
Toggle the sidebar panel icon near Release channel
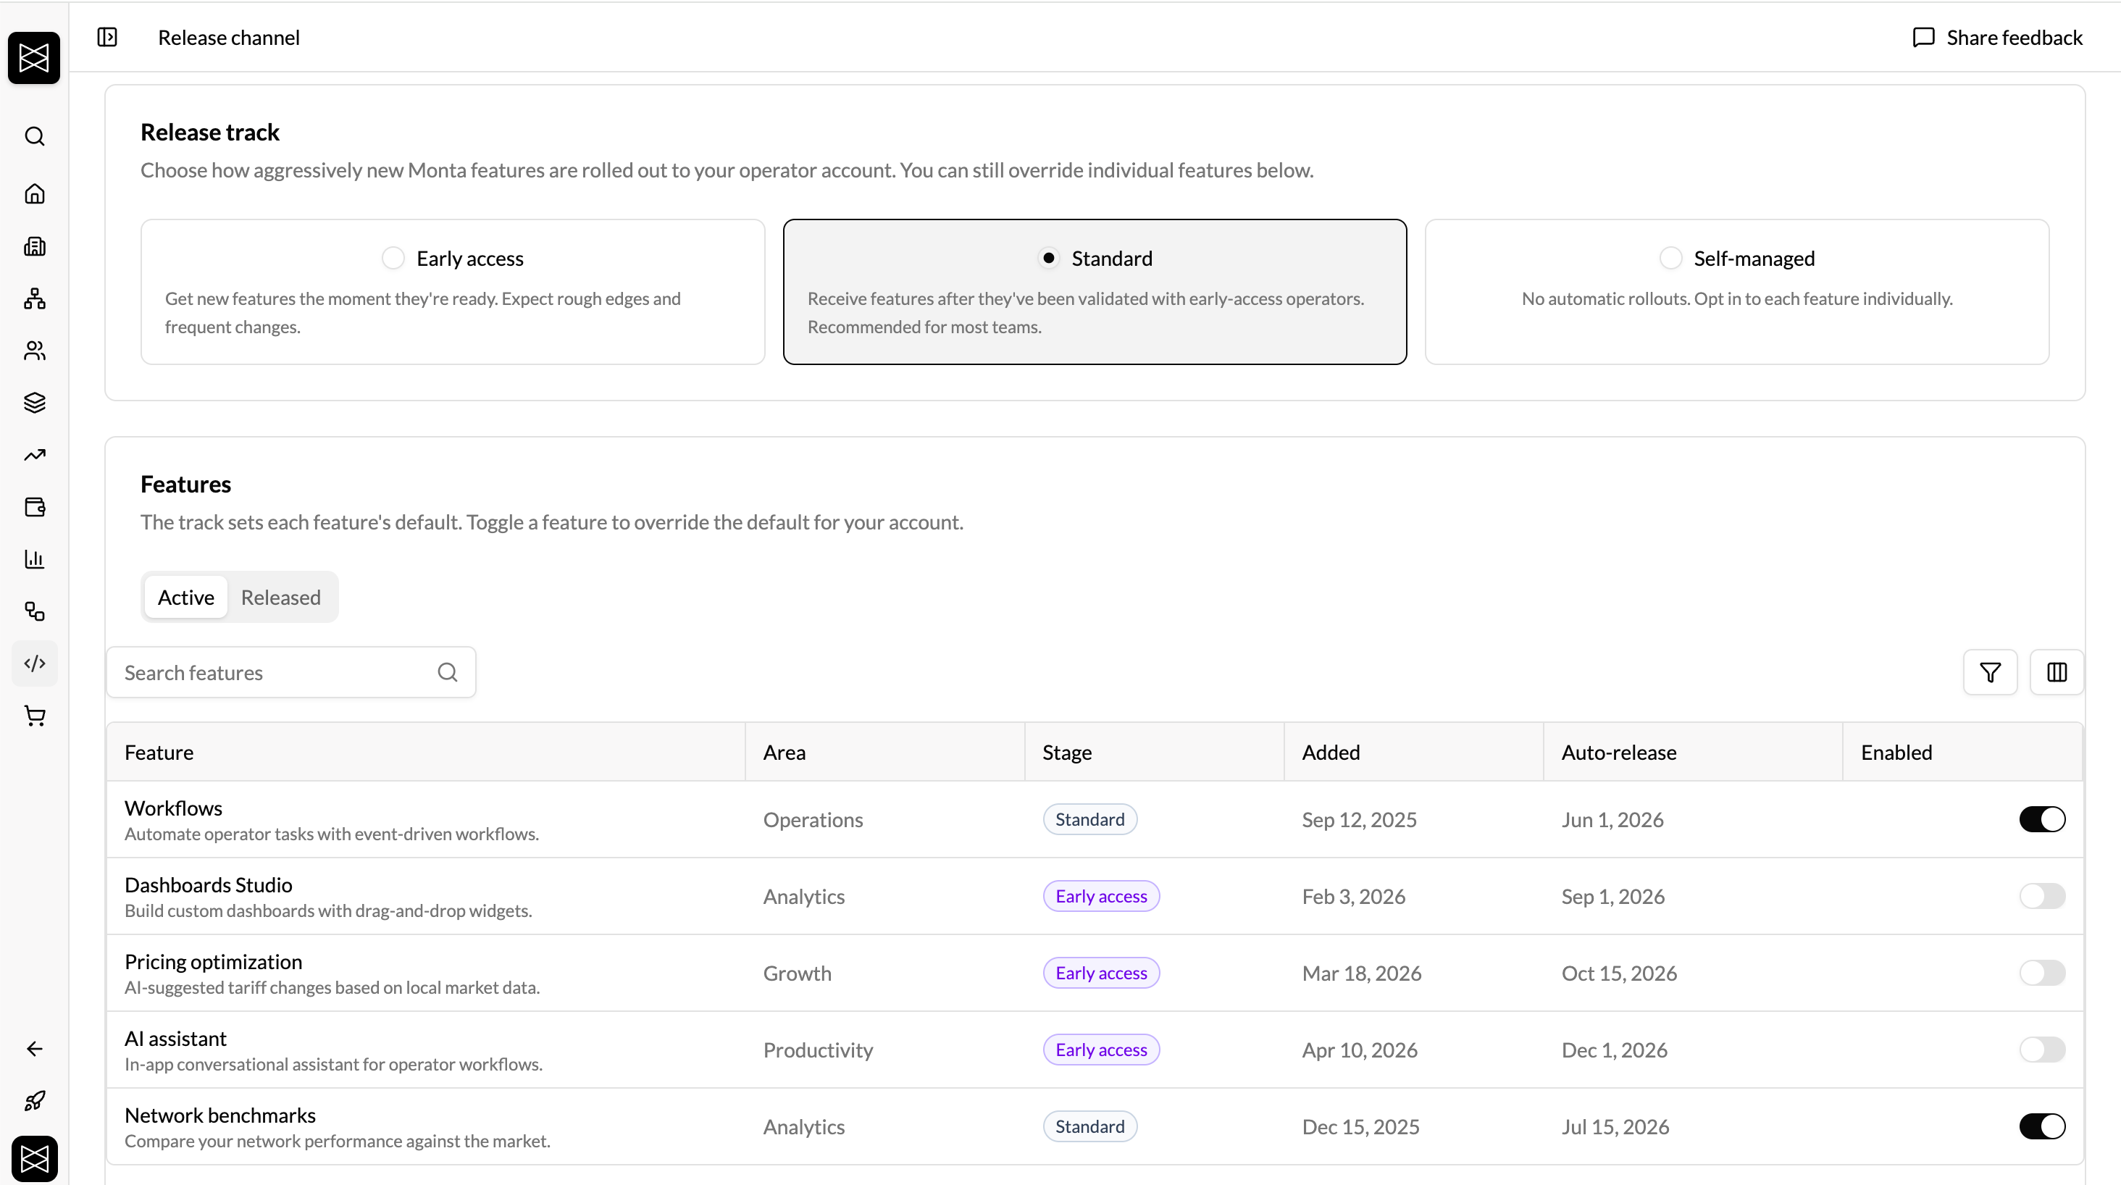point(107,37)
